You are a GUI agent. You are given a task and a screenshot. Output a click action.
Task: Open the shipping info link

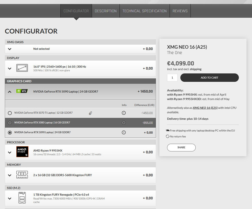(x=196, y=69)
